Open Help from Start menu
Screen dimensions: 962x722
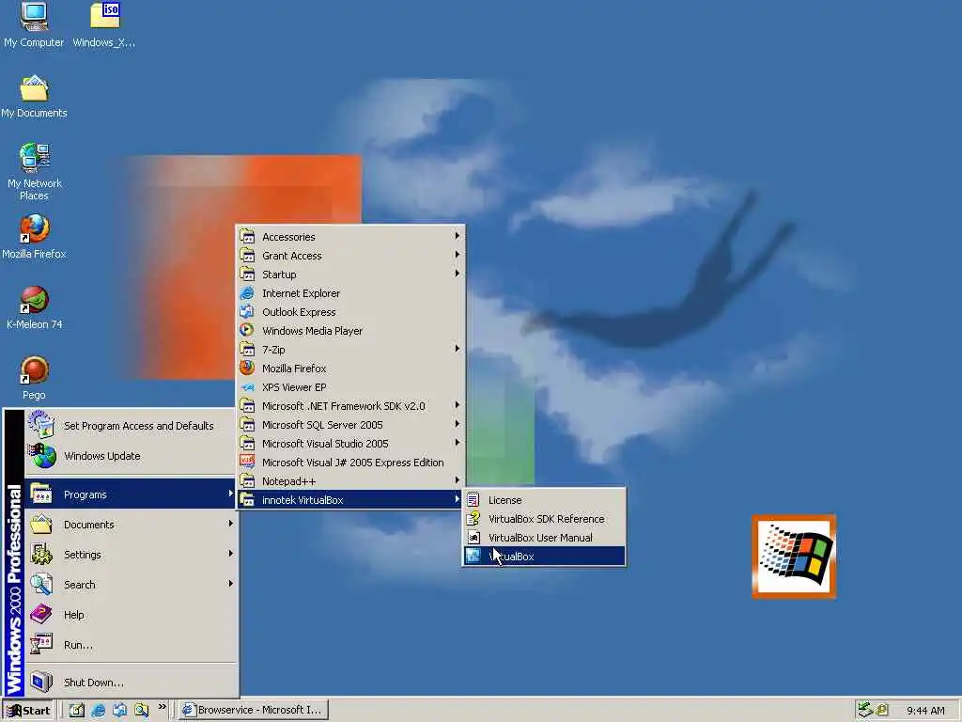tap(130, 615)
